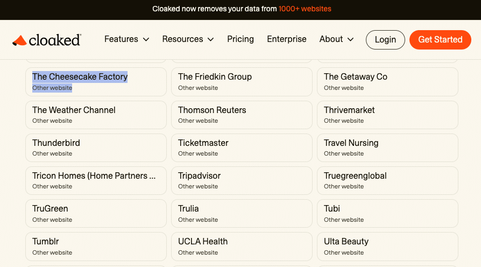Click the Login button

coord(385,40)
